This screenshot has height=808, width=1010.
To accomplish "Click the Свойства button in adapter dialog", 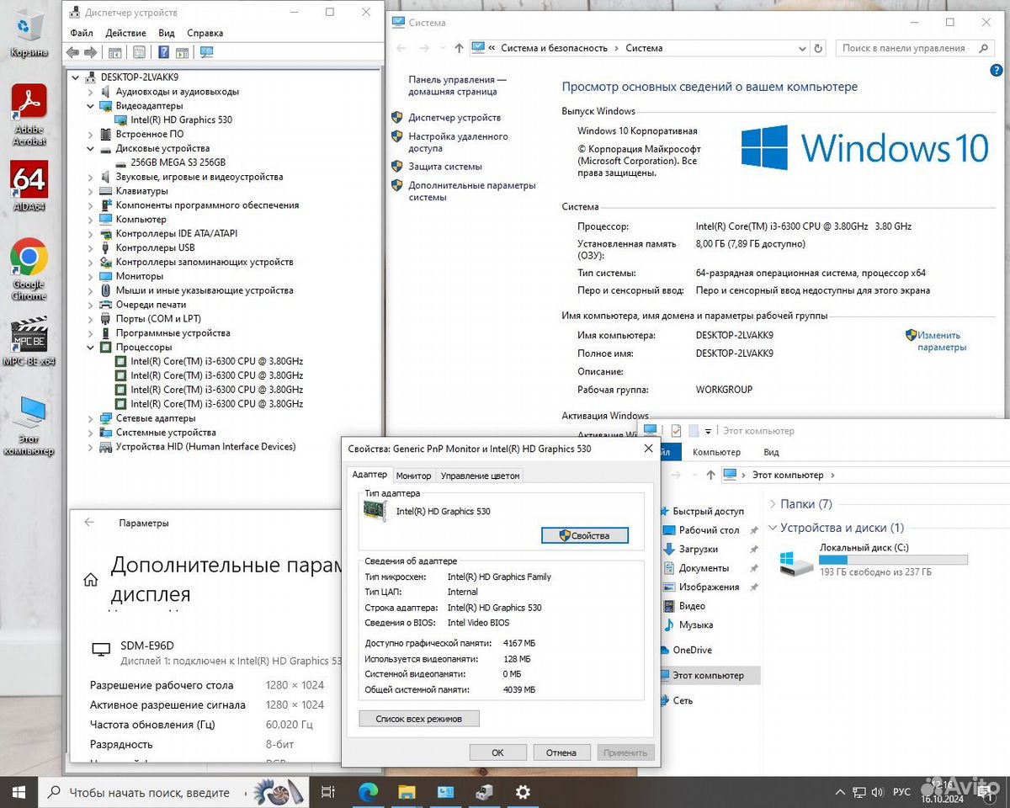I will (584, 535).
